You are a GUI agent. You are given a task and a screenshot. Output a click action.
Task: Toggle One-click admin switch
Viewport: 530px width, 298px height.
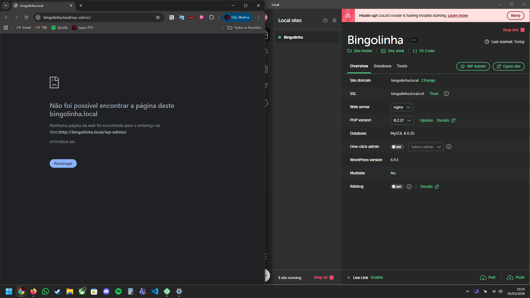(x=397, y=147)
